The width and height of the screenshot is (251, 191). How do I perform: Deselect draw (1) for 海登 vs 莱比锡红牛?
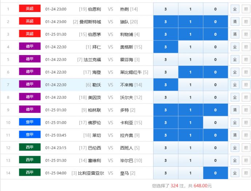(190, 72)
